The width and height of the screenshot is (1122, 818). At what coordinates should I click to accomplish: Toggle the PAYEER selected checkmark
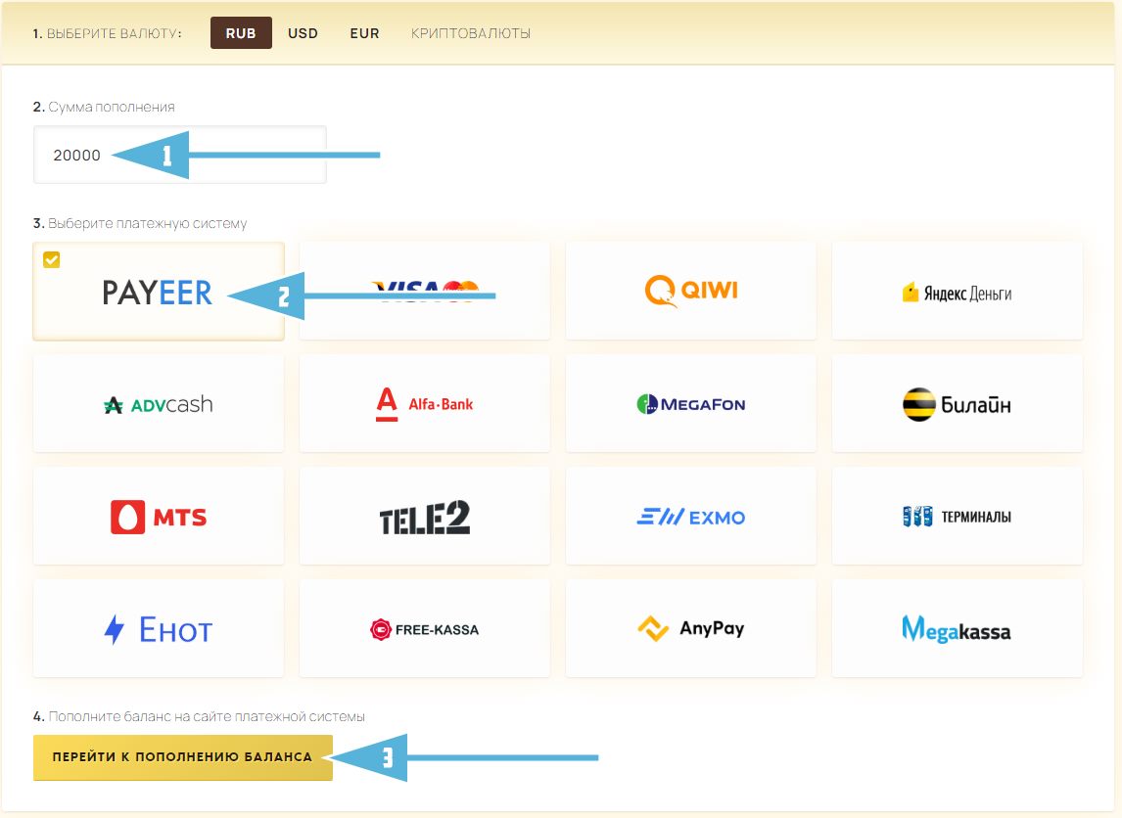coord(52,259)
